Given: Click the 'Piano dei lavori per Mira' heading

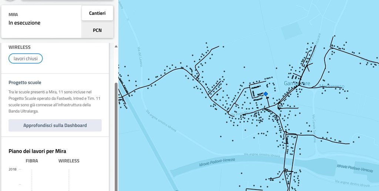Looking at the screenshot, I should click(37, 151).
